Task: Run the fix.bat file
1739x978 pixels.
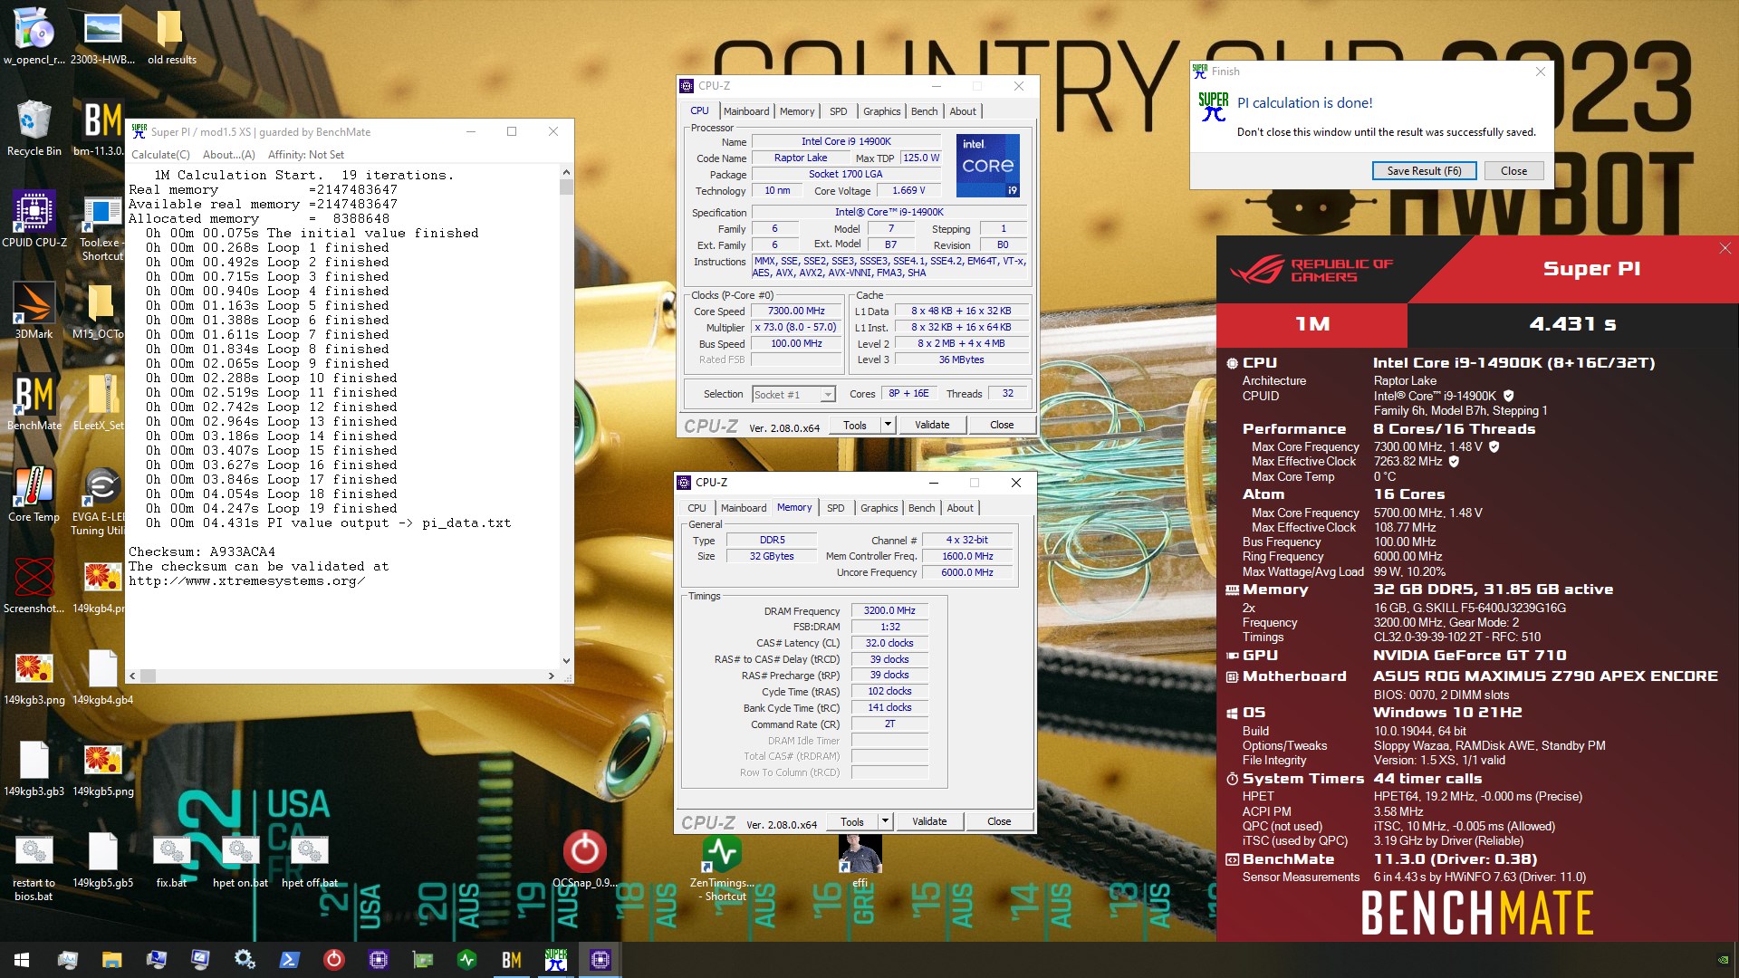Action: (x=171, y=860)
